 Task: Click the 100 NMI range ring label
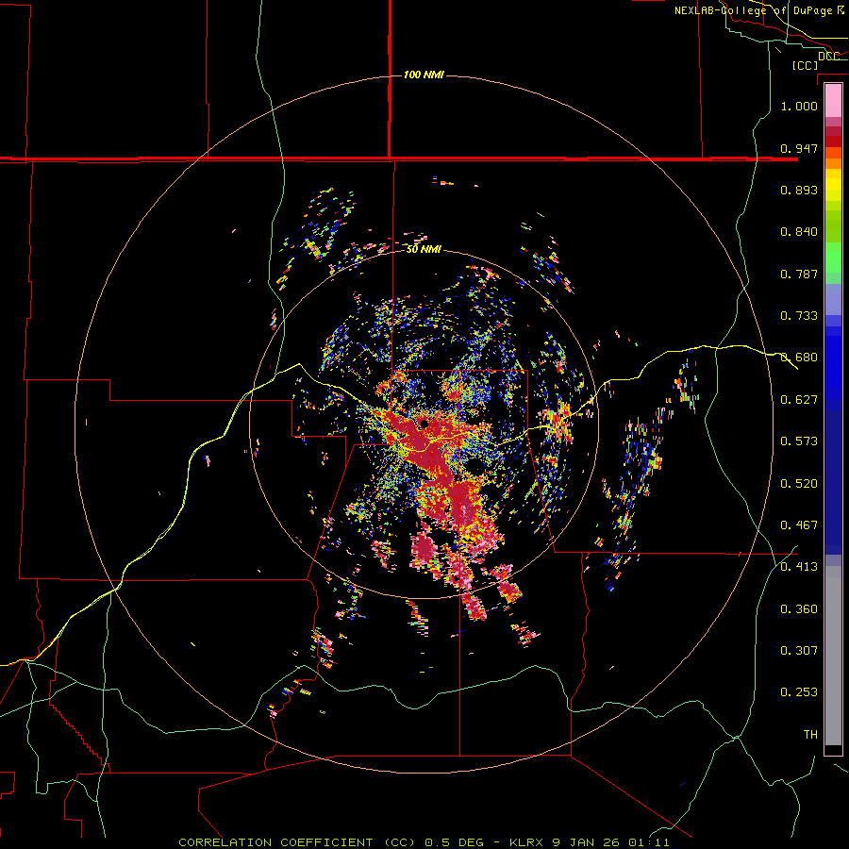424,75
